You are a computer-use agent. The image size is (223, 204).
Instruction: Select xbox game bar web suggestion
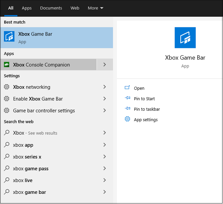pyautogui.click(x=29, y=192)
